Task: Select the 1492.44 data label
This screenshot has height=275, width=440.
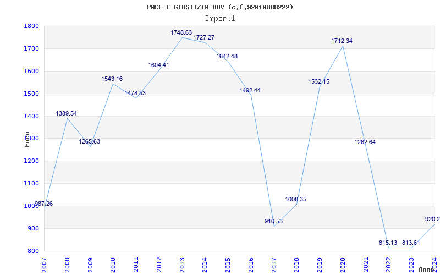Action: [250, 90]
